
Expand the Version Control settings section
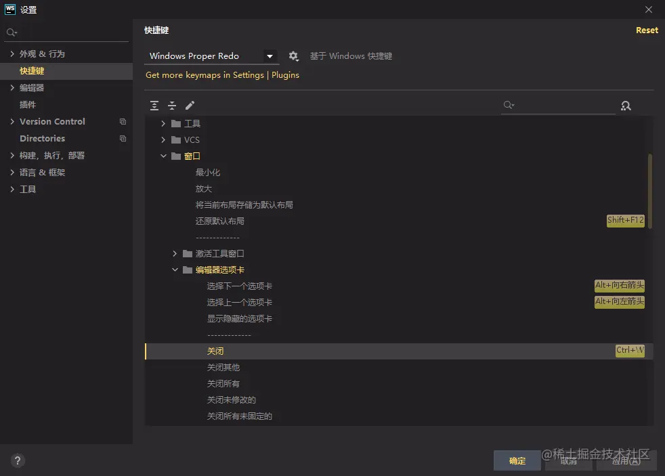tap(12, 122)
